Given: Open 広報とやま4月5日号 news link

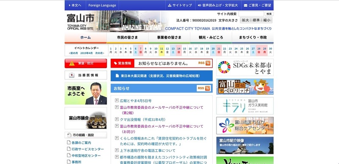Looking at the screenshot, I should click(136, 101).
